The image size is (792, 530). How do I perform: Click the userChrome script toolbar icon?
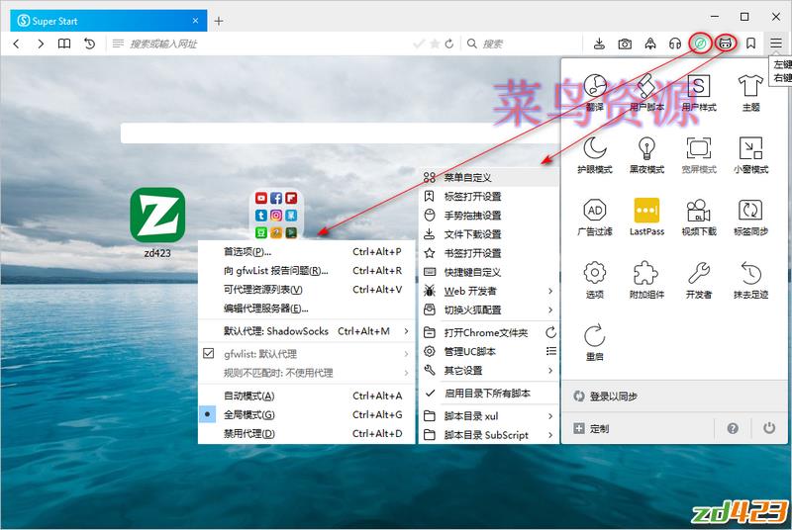coord(726,44)
